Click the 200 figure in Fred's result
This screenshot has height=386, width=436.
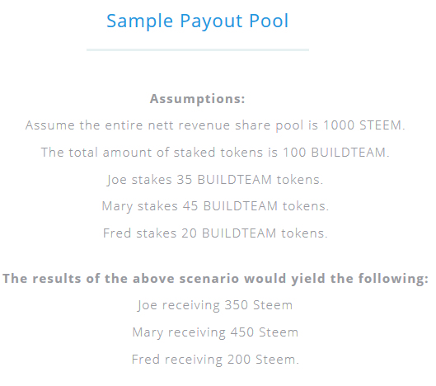239,360
